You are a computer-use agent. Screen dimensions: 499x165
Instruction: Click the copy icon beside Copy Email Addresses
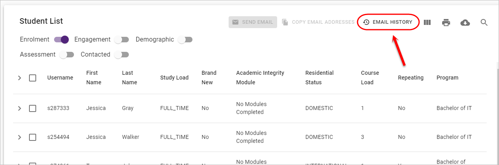tap(285, 22)
